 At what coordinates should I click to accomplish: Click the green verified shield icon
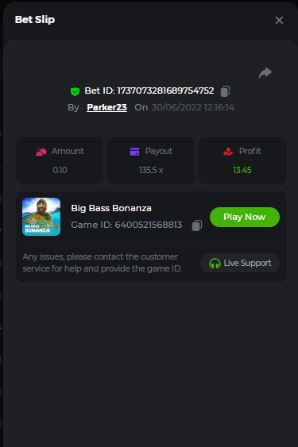(x=75, y=91)
